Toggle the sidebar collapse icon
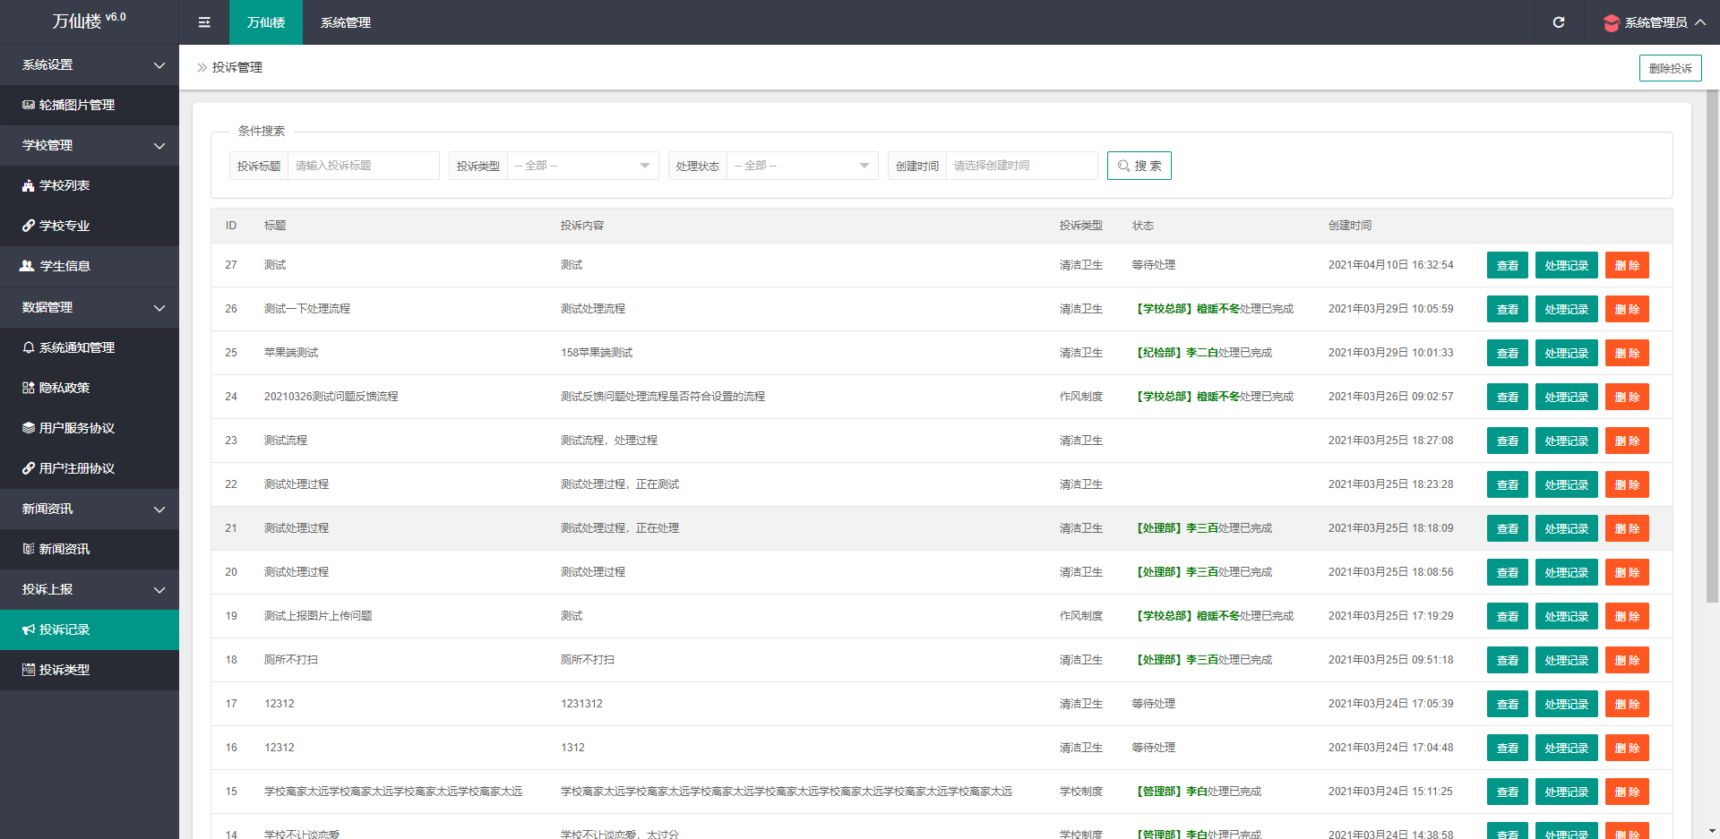 204,22
